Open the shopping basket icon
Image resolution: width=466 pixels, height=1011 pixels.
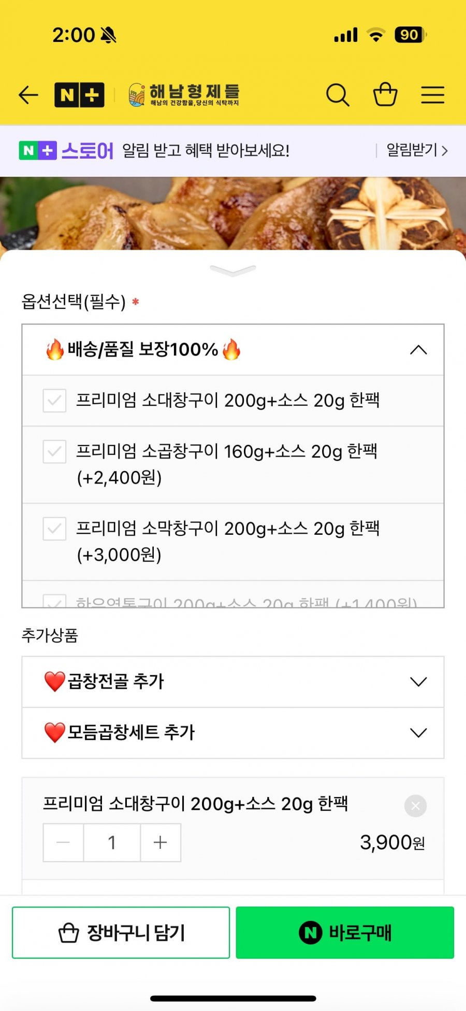(x=385, y=95)
